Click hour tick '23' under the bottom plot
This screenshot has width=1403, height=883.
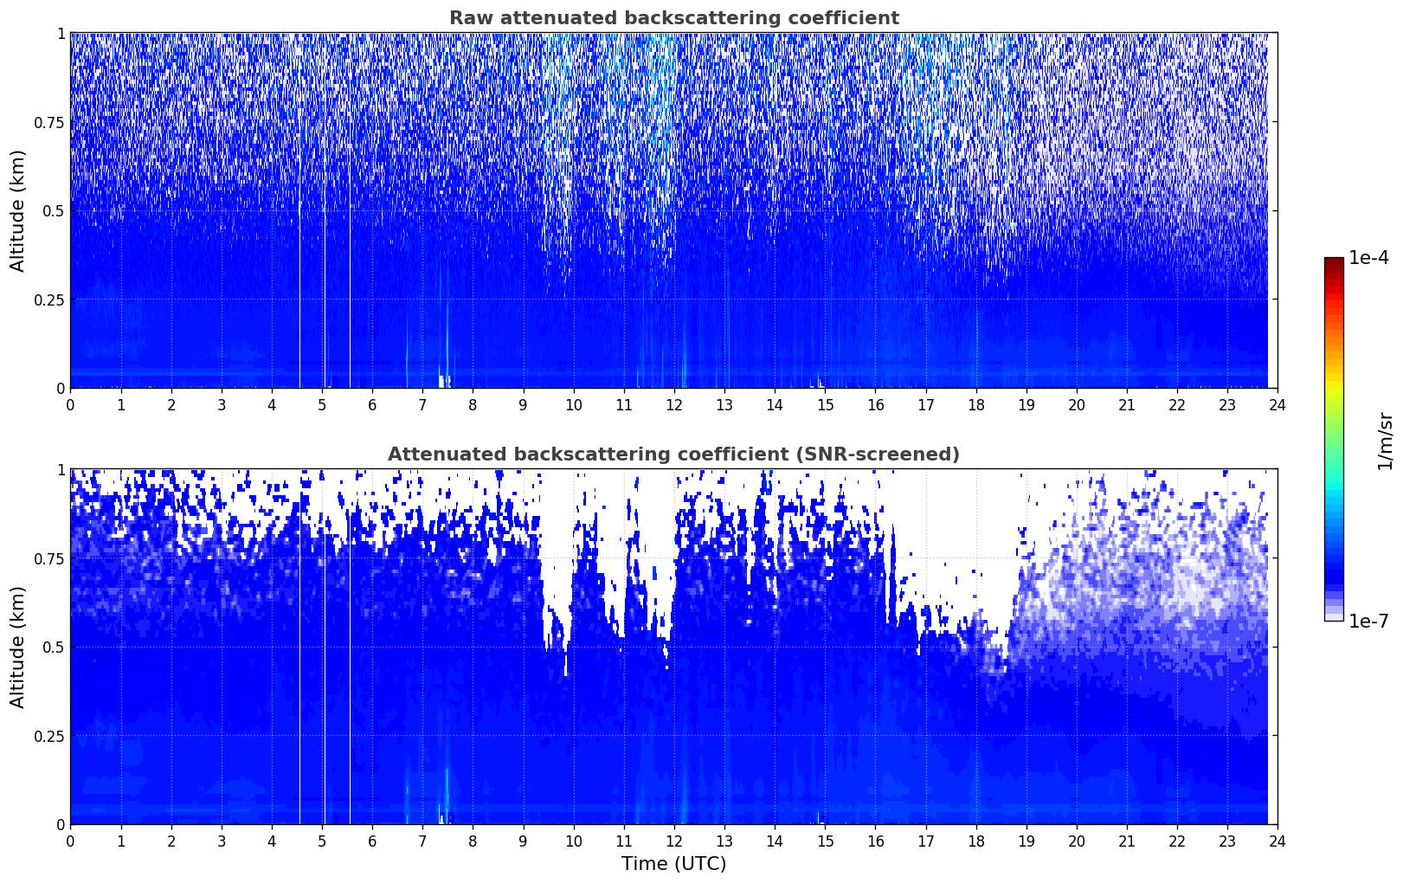pos(1227,841)
